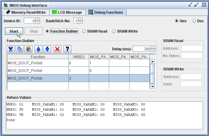
Task: Click the Device ID input field
Action: coord(30,21)
